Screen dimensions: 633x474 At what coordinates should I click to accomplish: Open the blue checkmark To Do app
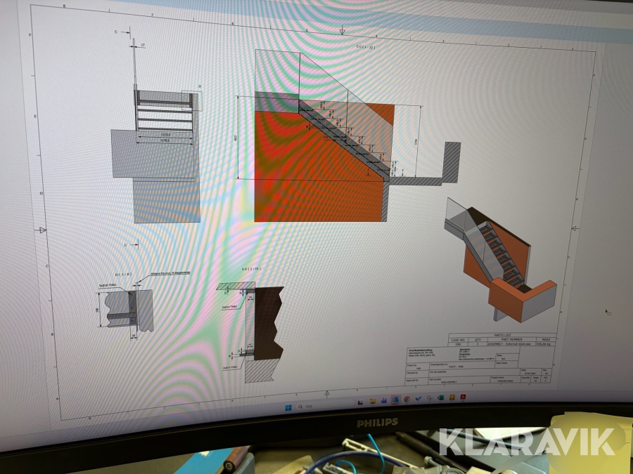418,399
